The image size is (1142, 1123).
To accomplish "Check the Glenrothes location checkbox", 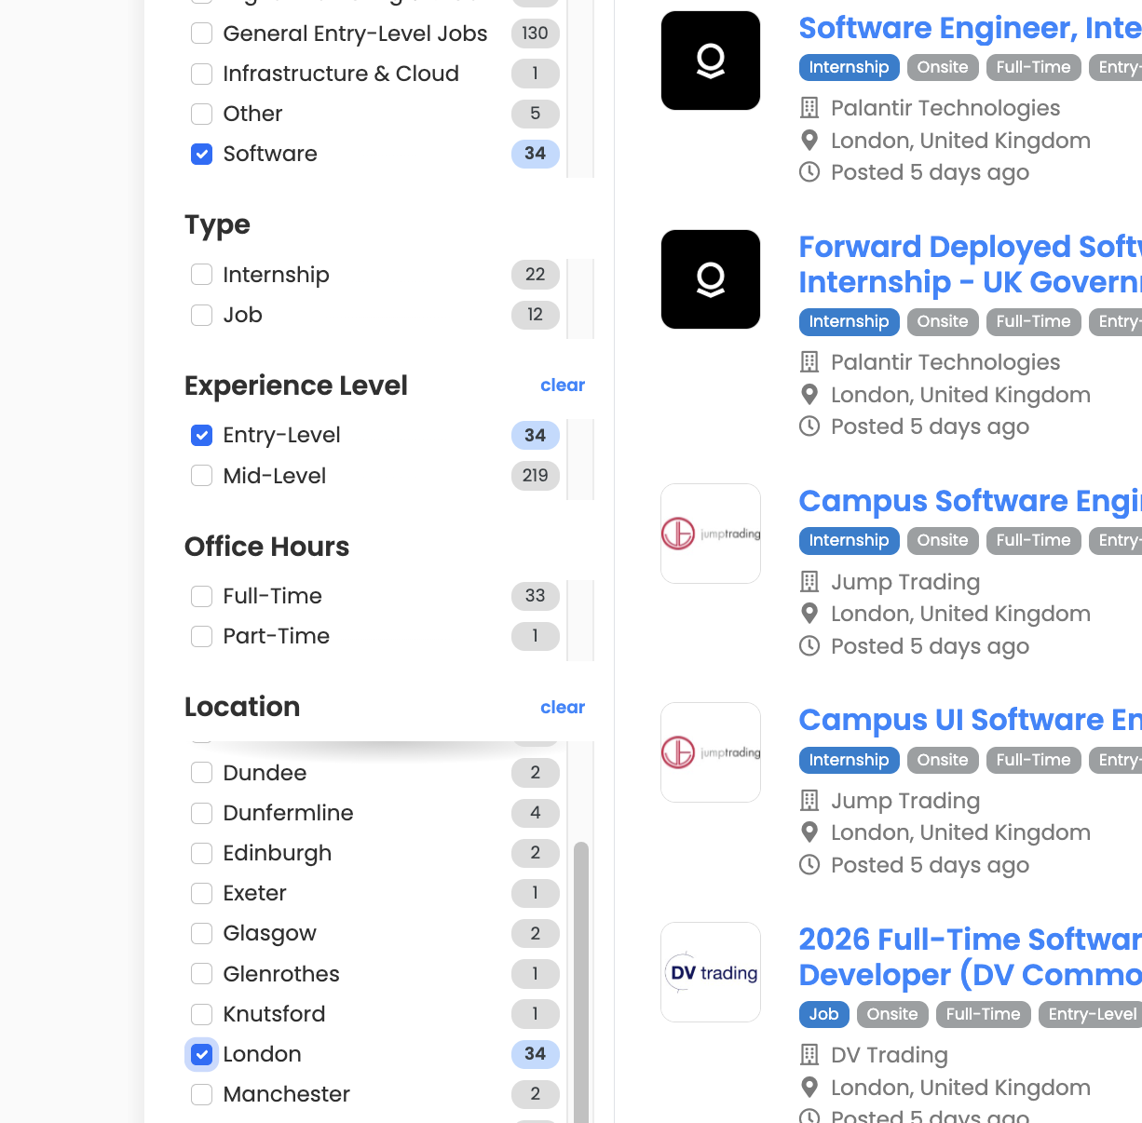I will [201, 974].
